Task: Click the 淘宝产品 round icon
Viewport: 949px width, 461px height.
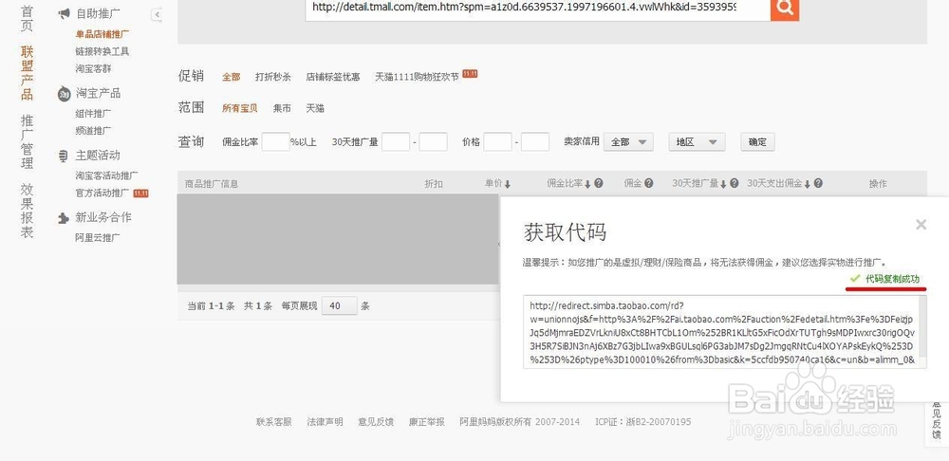Action: [x=64, y=94]
